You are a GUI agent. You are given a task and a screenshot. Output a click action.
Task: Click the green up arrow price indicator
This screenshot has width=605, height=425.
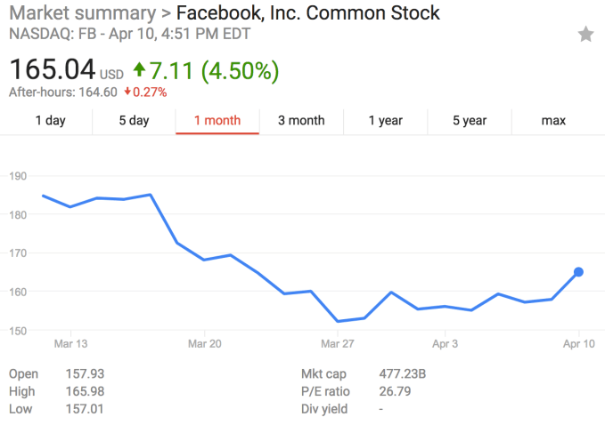(139, 68)
